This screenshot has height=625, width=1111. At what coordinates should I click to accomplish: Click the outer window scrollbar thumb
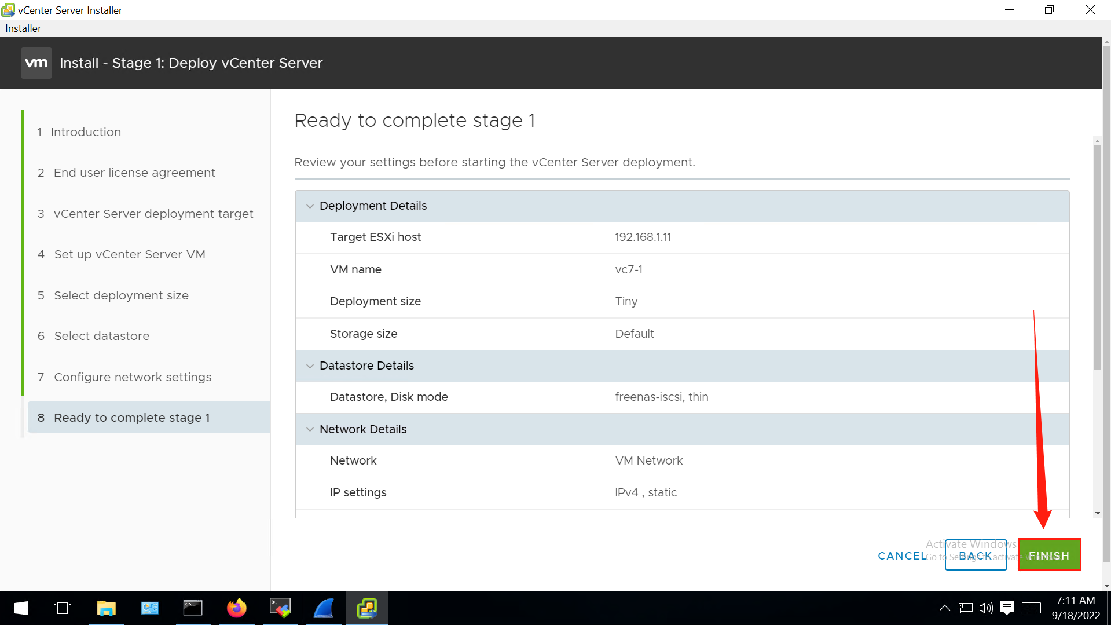[1106, 304]
